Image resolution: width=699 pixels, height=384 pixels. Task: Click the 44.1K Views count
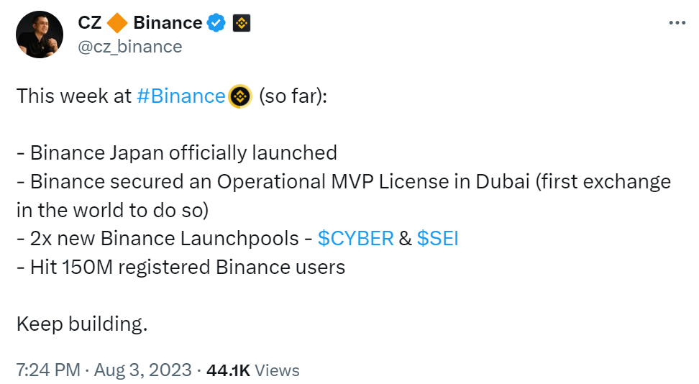coord(252,370)
